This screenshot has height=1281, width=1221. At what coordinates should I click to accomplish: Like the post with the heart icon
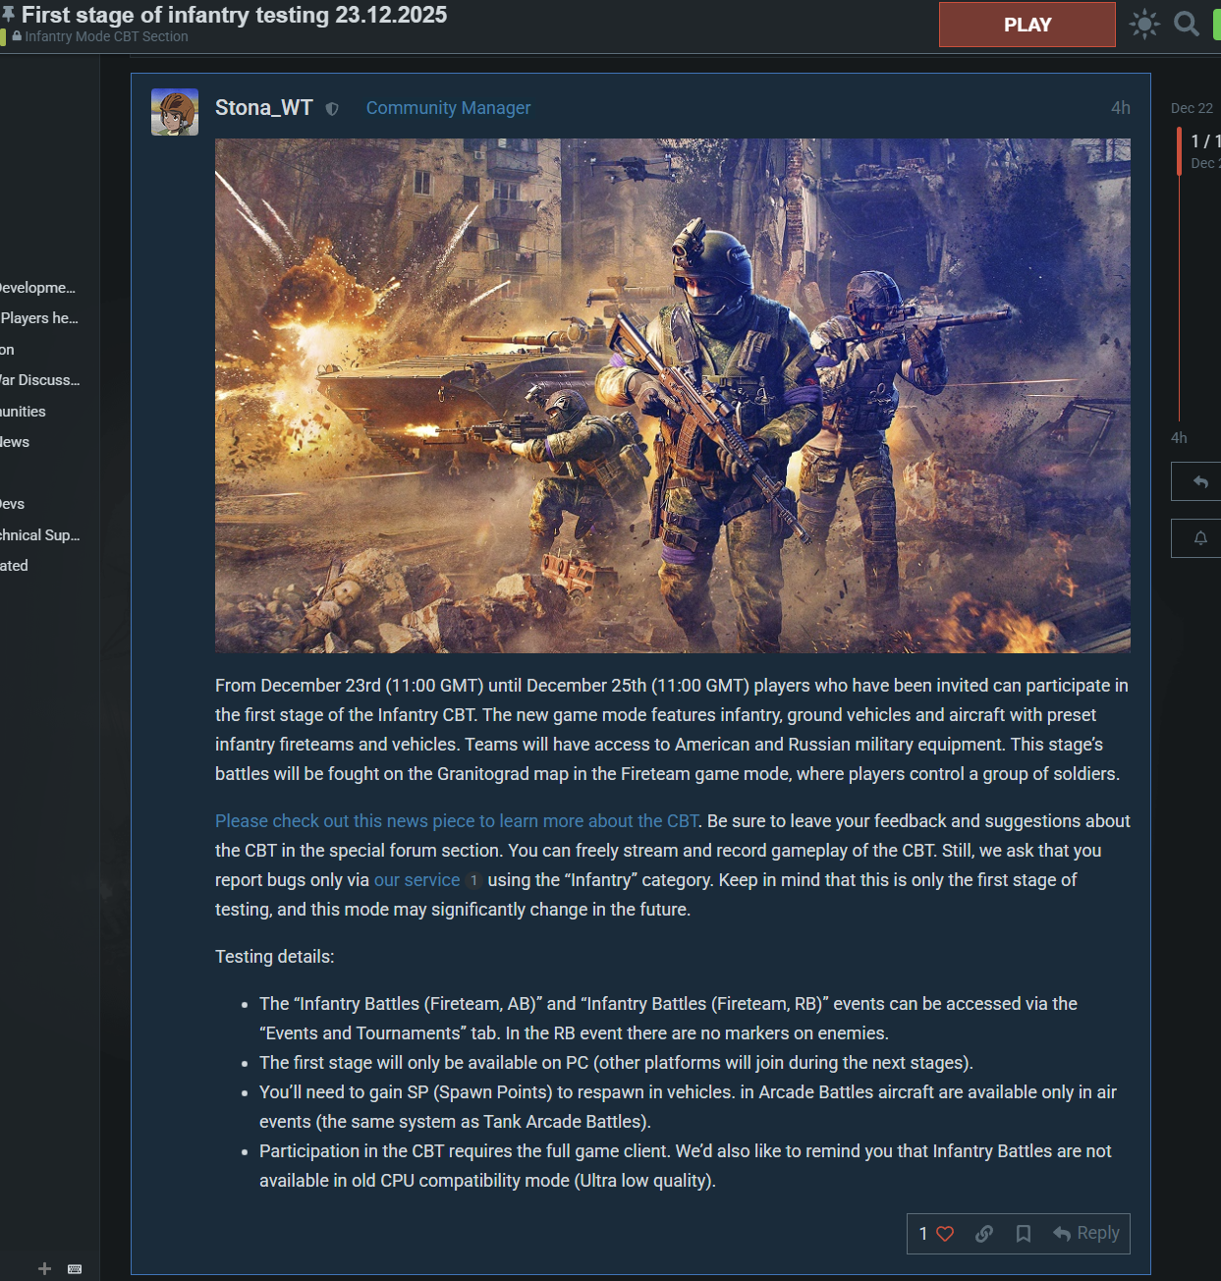click(x=945, y=1234)
